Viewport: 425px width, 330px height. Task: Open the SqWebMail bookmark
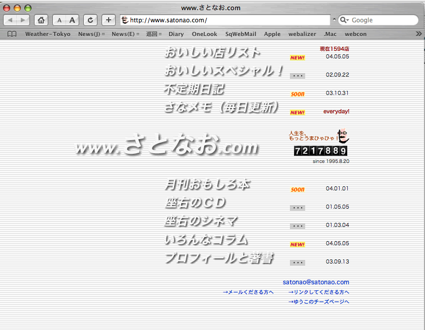tap(241, 34)
